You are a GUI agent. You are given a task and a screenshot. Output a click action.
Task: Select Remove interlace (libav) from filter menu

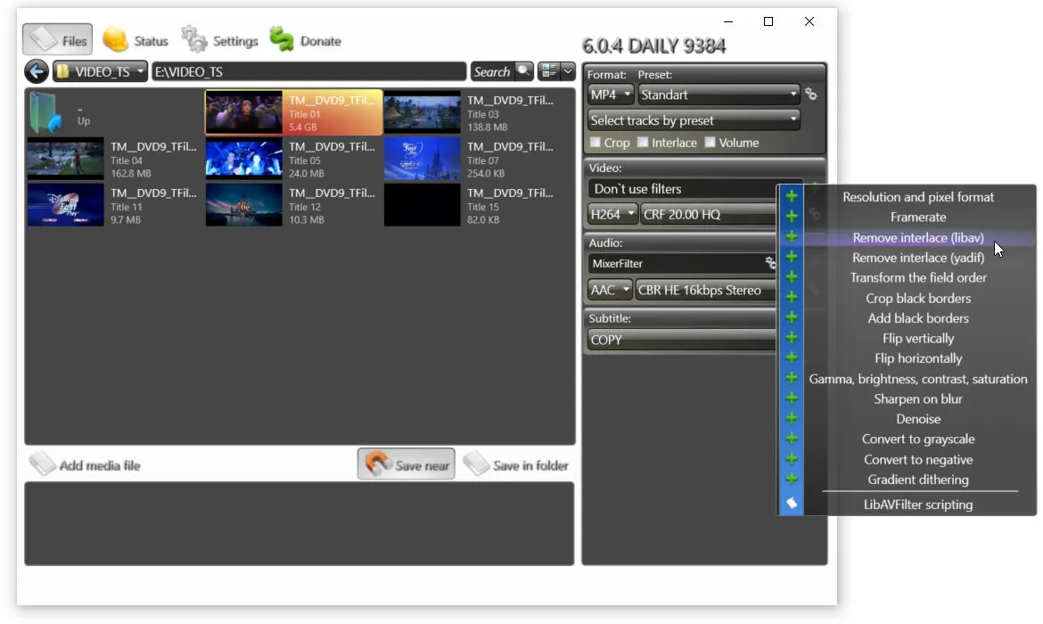(x=918, y=237)
